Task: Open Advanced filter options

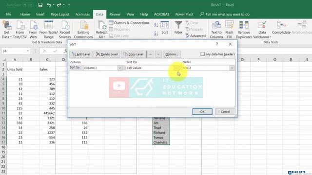Action: pyautogui.click(x=195, y=35)
